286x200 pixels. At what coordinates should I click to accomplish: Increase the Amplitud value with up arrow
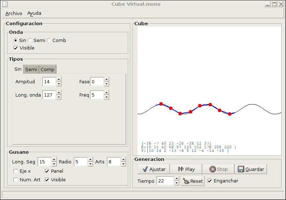pos(59,80)
